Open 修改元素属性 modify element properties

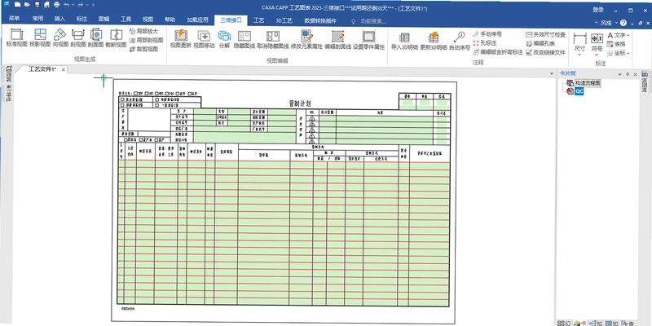pos(307,39)
